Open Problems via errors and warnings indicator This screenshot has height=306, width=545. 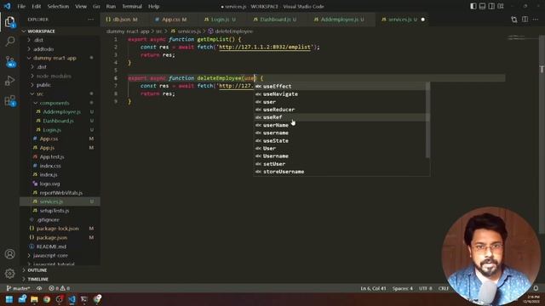tap(59, 288)
